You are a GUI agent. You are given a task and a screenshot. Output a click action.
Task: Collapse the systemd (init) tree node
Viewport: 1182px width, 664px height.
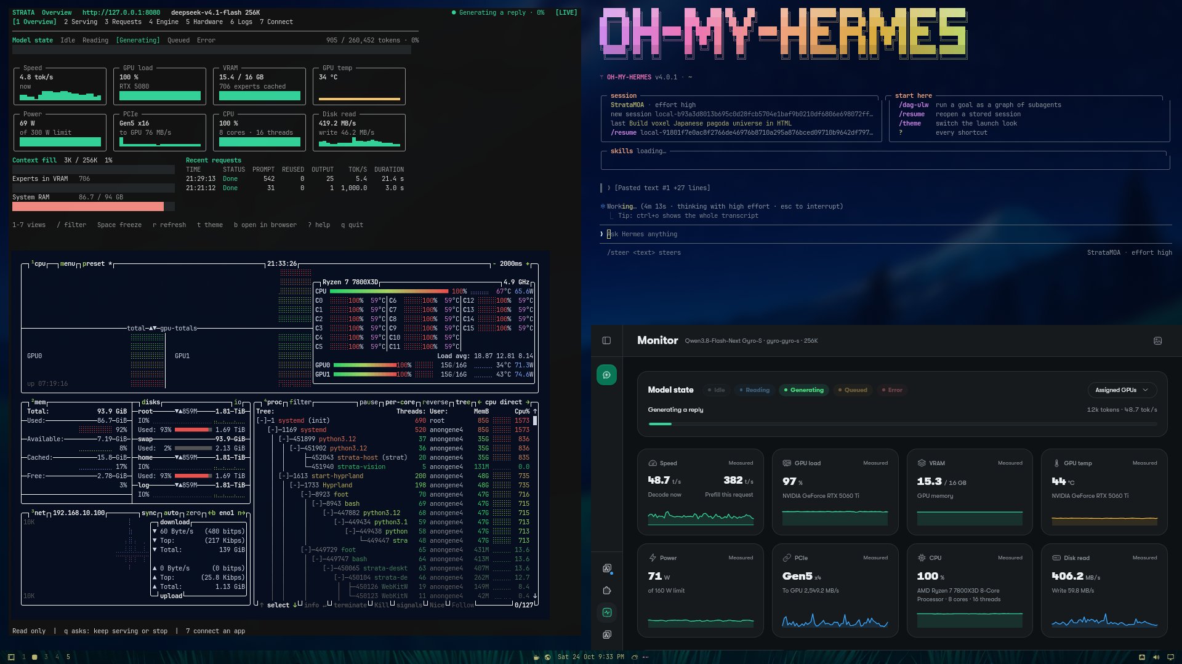point(262,420)
